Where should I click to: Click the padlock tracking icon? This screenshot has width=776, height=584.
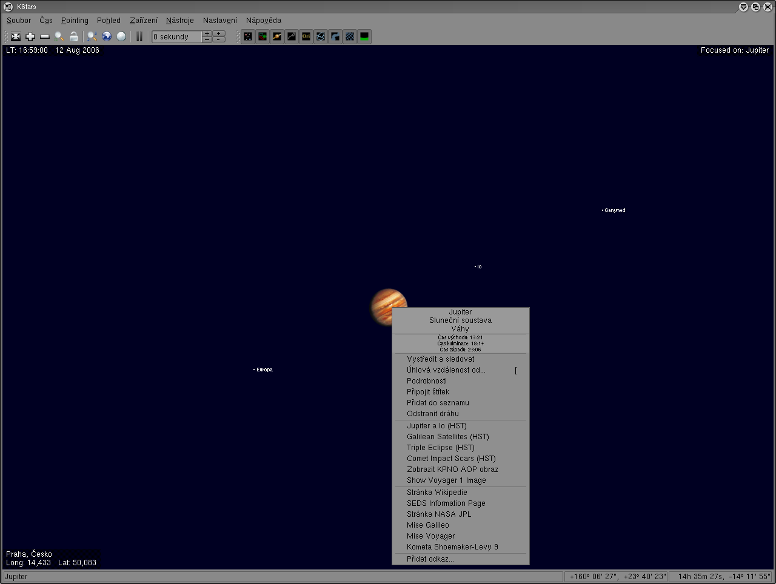(x=74, y=37)
